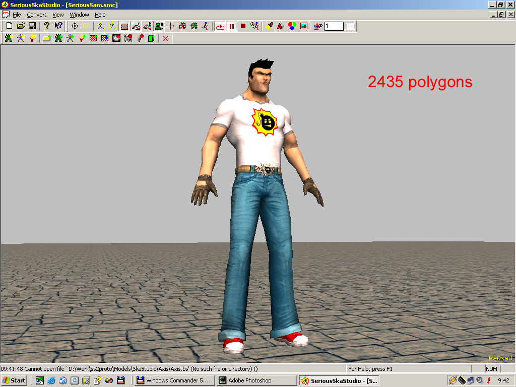Click the first yellow-blue skeleton figure icon
The width and height of the screenshot is (516, 387).
[x=101, y=26]
